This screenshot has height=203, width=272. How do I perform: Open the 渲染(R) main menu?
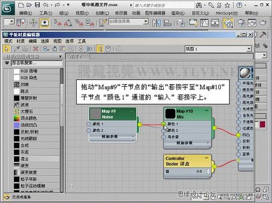(178, 13)
